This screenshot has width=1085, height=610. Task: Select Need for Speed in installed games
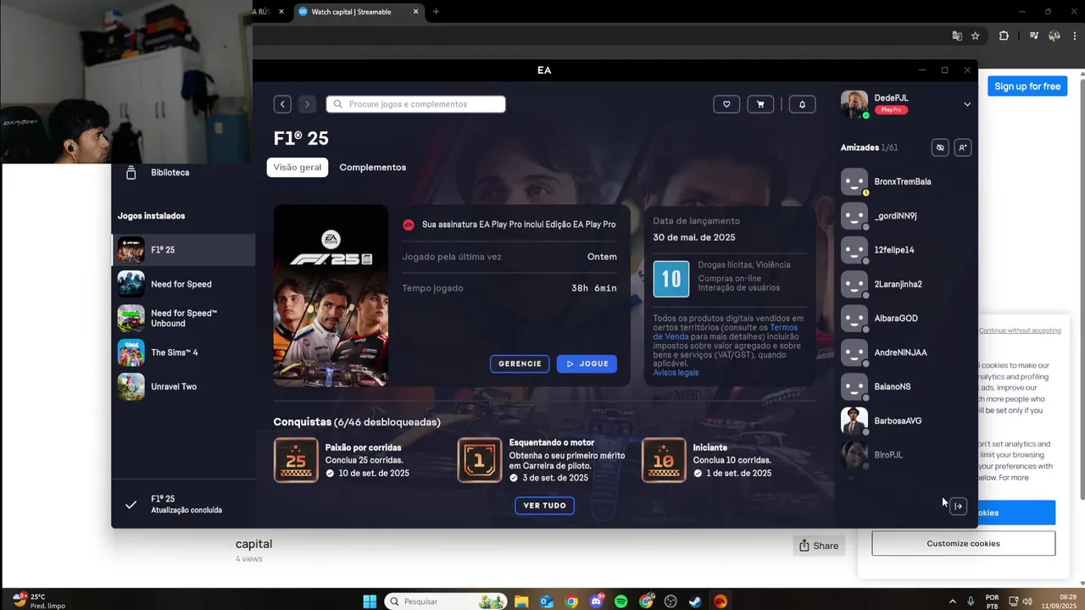[x=183, y=284]
